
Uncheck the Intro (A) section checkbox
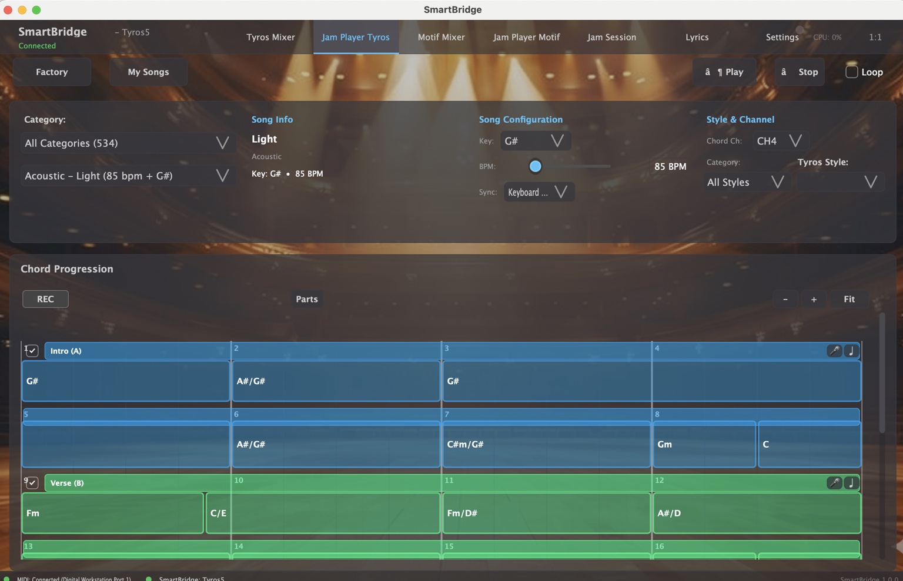32,351
